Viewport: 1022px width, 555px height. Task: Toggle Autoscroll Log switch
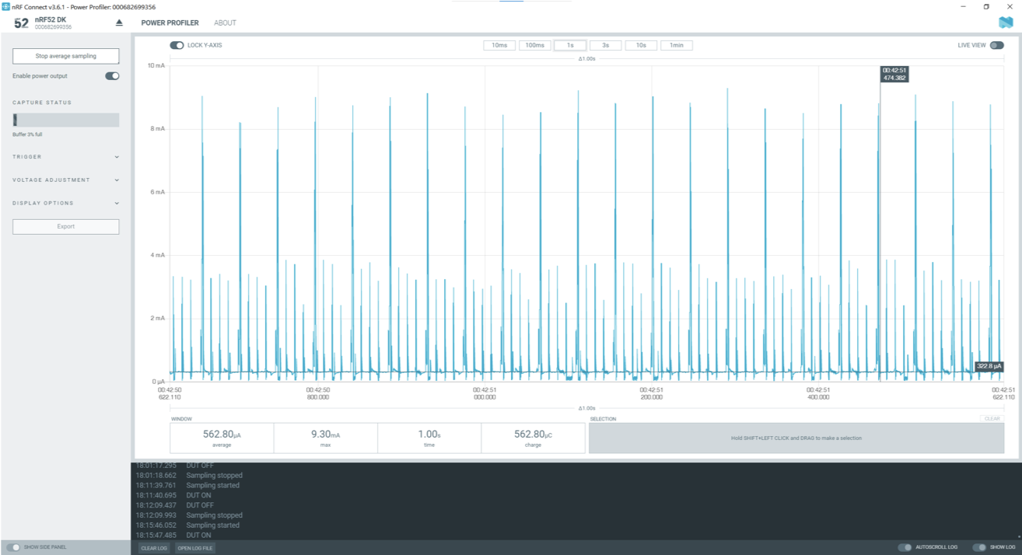coord(905,547)
